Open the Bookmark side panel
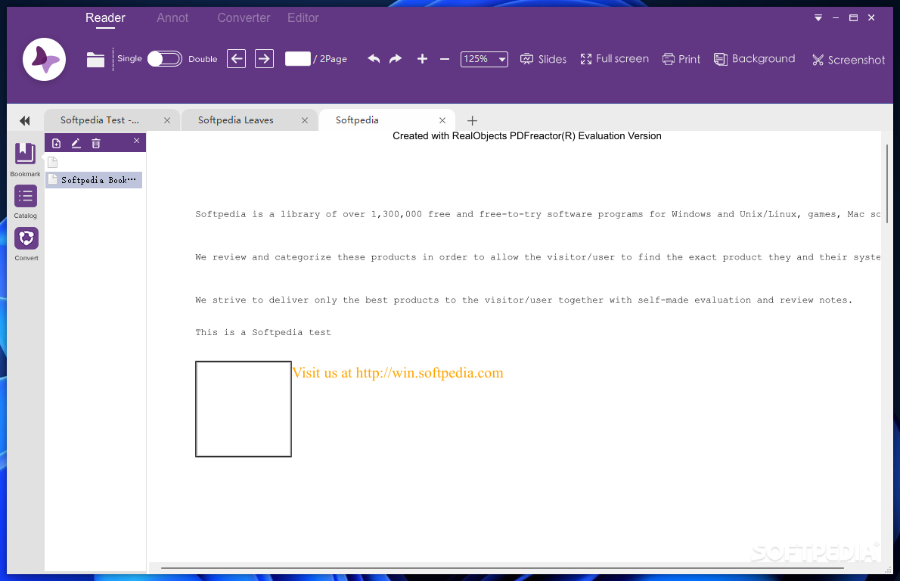Viewport: 900px width, 581px height. pos(25,160)
